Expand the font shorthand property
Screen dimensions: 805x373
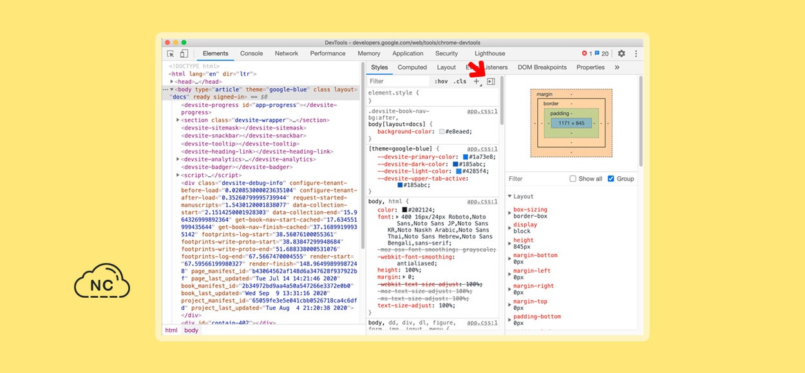[x=397, y=217]
